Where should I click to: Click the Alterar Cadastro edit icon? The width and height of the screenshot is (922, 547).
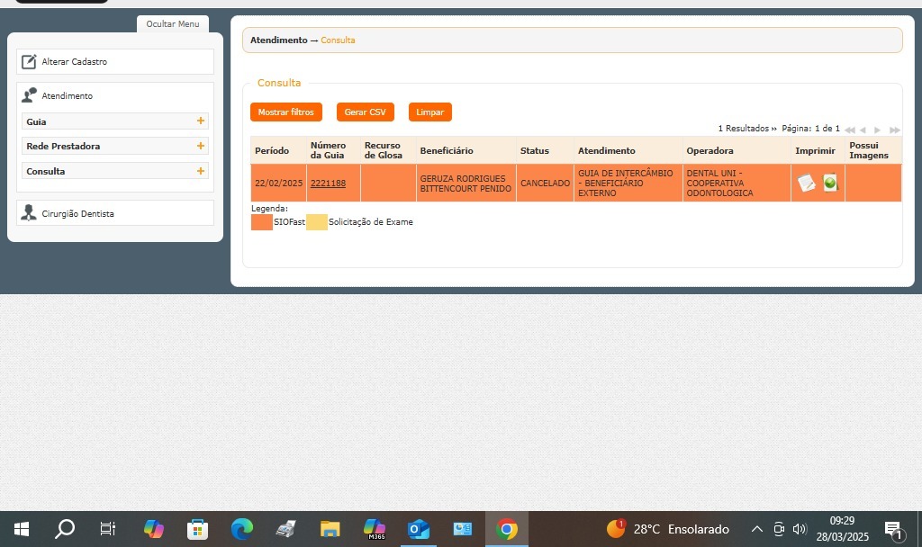click(x=29, y=62)
